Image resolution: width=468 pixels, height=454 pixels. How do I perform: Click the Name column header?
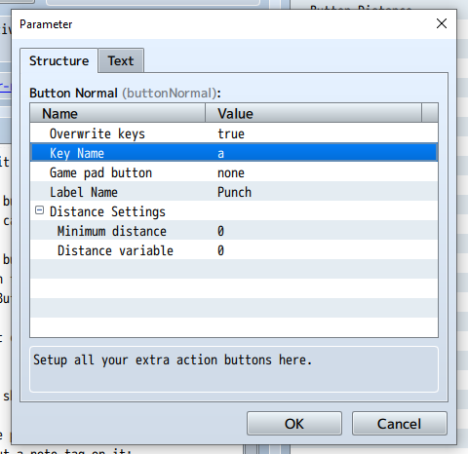[x=118, y=113]
